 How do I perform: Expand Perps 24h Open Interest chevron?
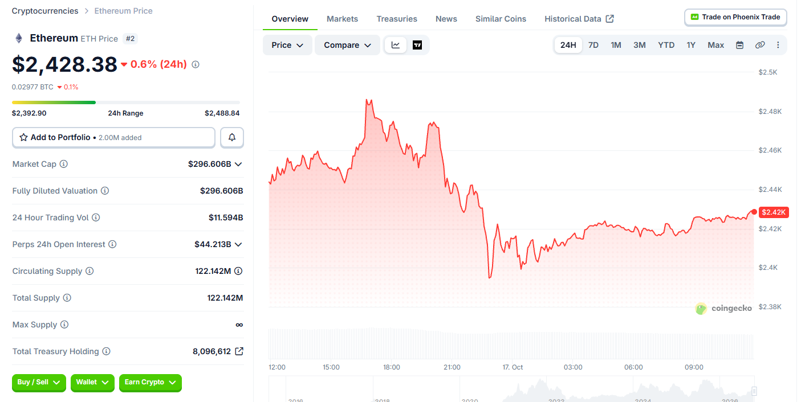click(238, 244)
